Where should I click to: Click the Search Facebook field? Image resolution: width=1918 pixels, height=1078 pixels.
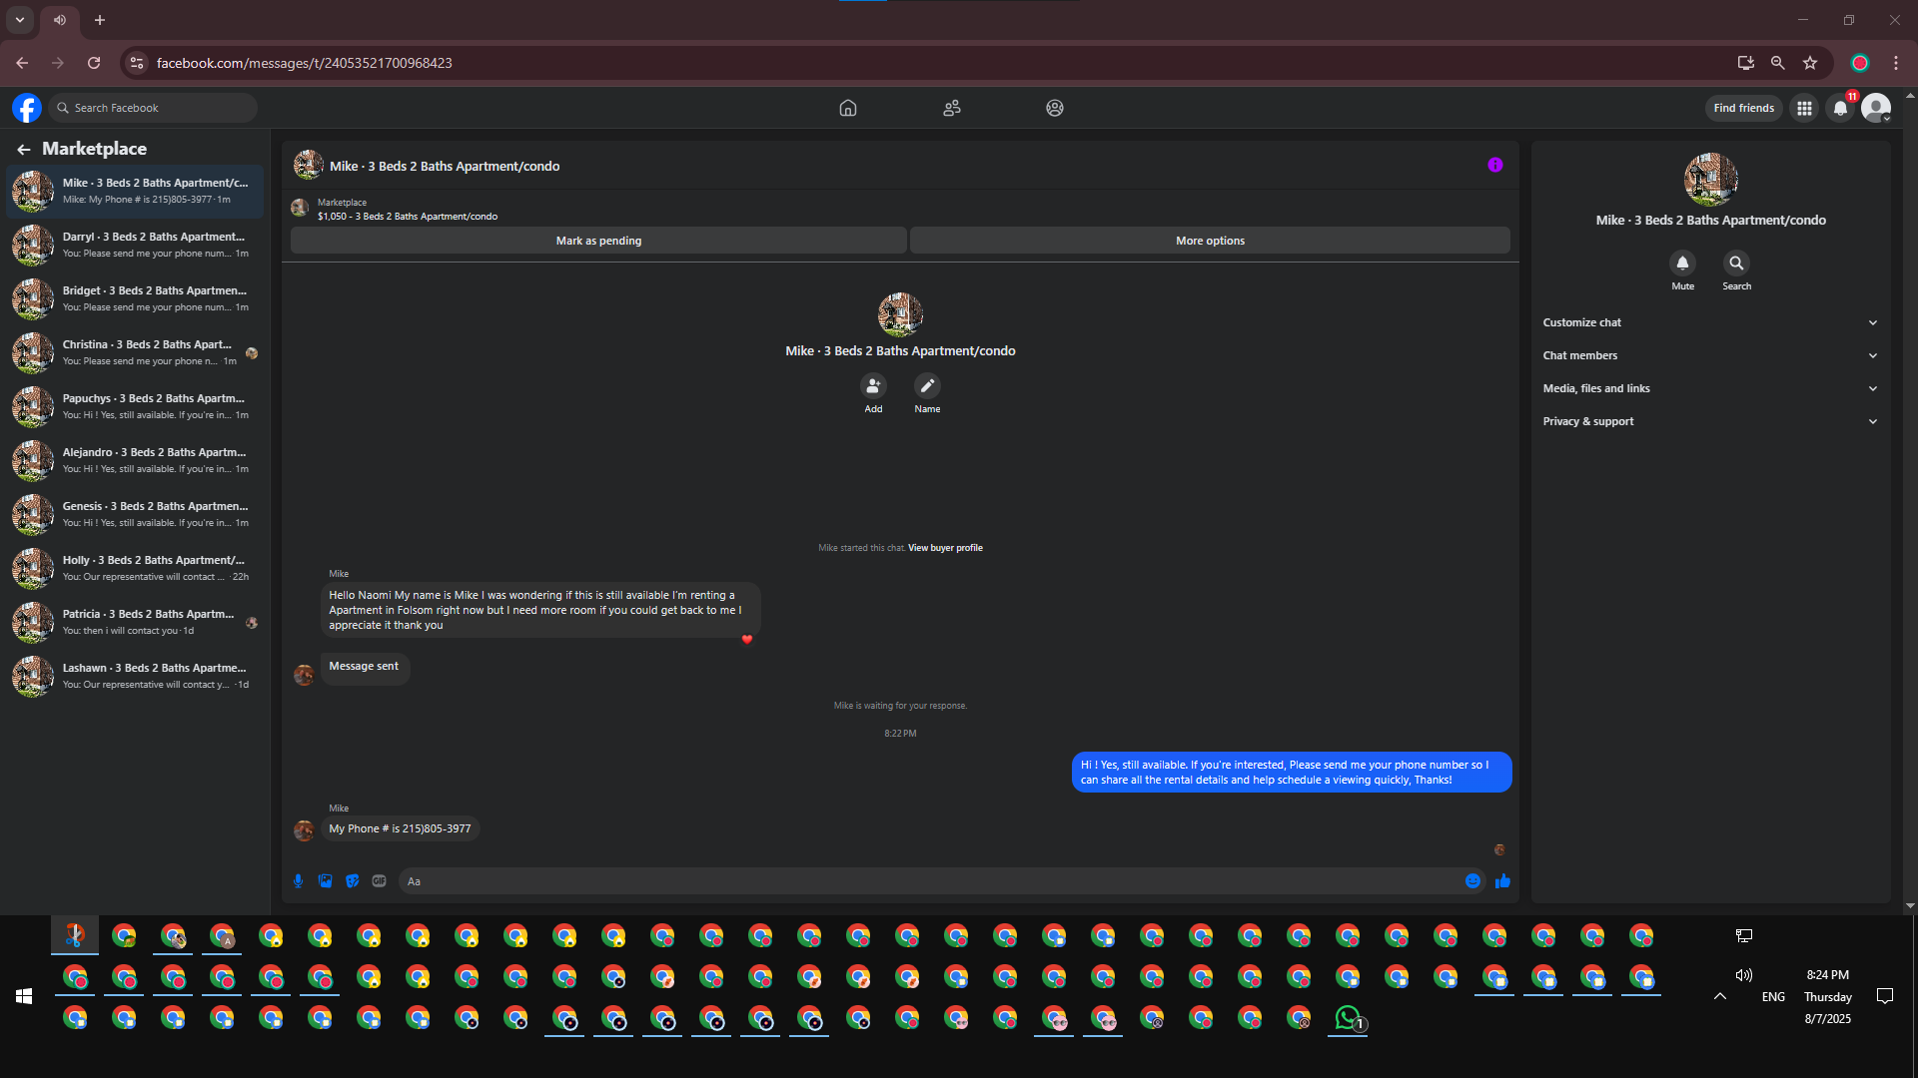point(153,108)
